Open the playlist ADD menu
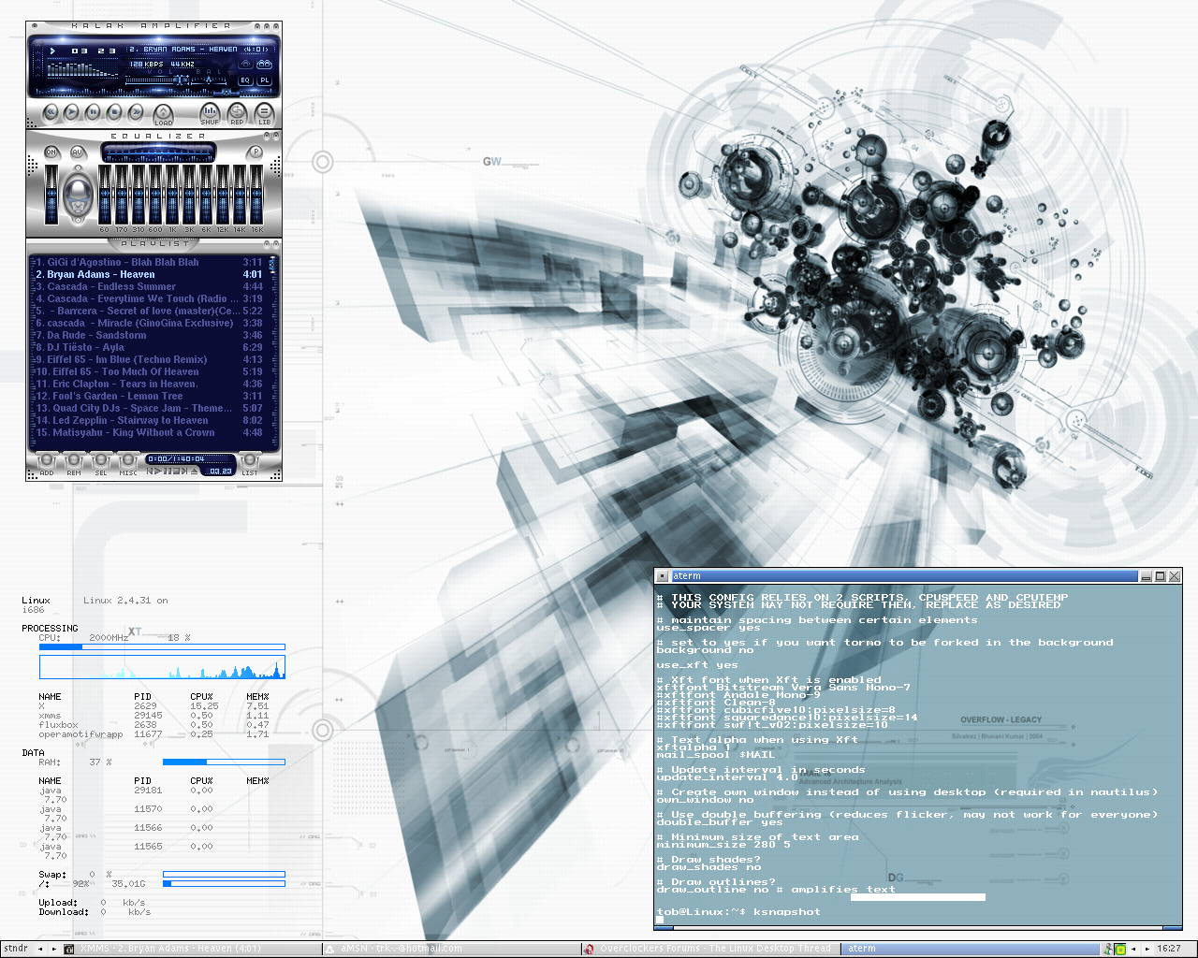 (x=46, y=462)
